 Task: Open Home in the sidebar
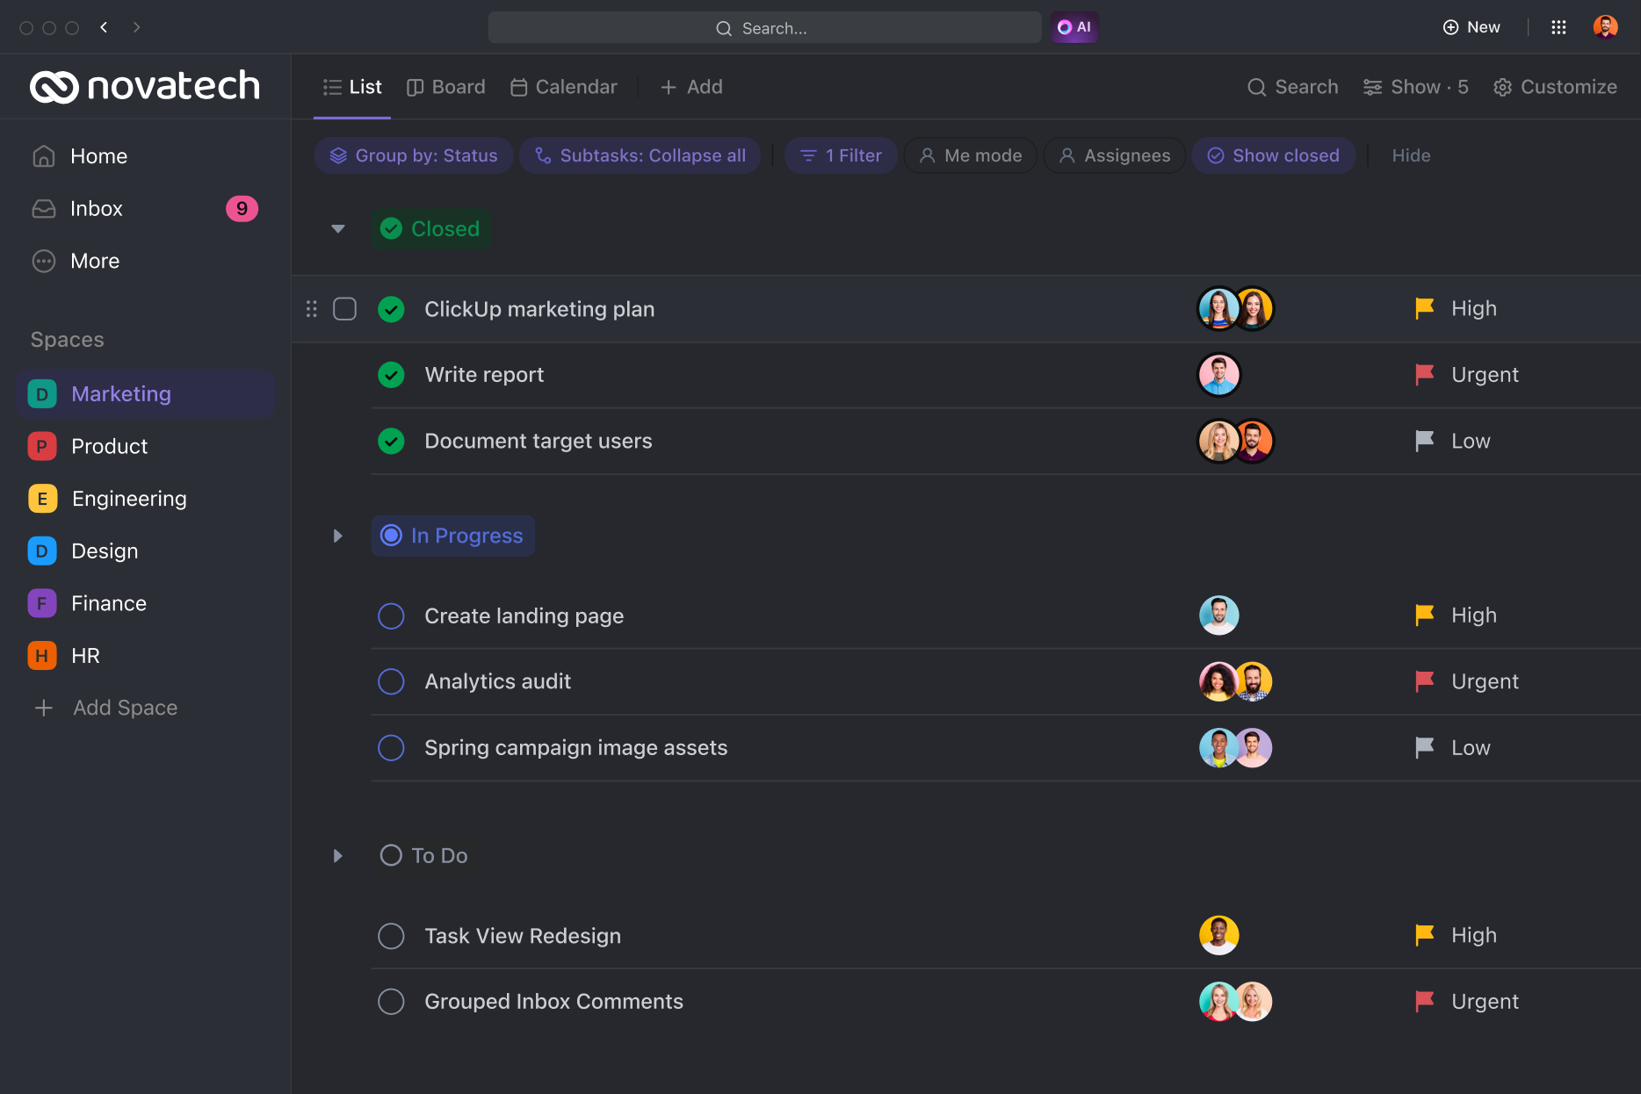click(x=98, y=155)
